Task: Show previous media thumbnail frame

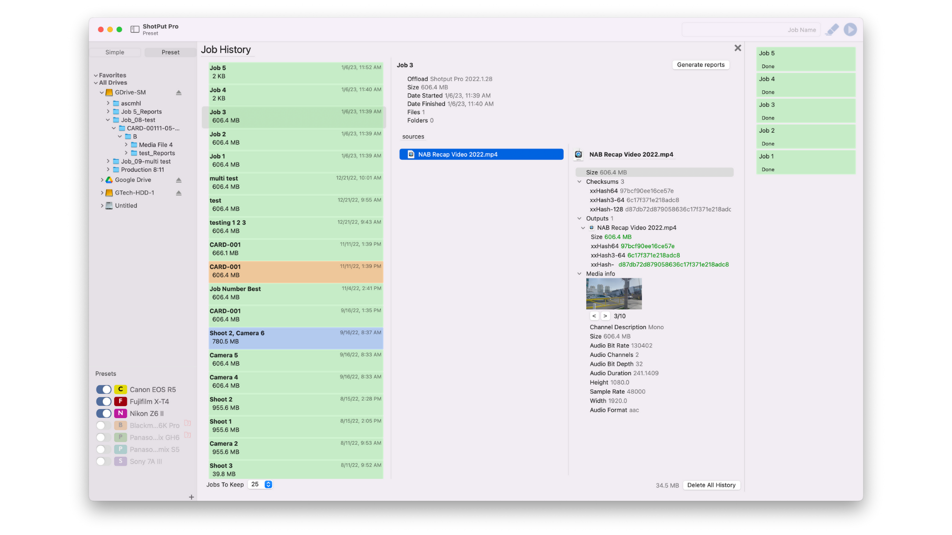Action: click(594, 316)
